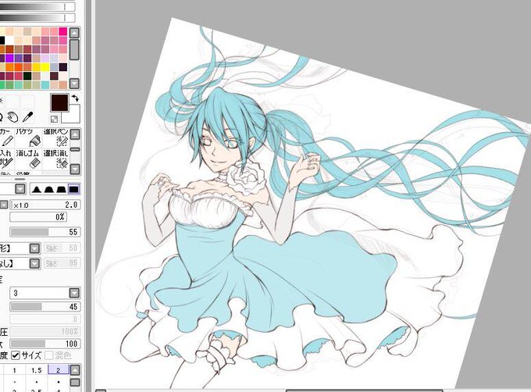Click the minimum size 0% field
The height and width of the screenshot is (392, 531).
point(38,217)
